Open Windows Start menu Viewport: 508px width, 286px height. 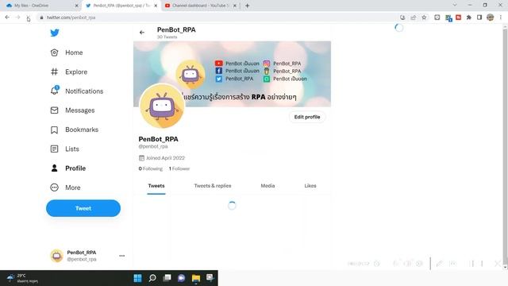pos(137,278)
